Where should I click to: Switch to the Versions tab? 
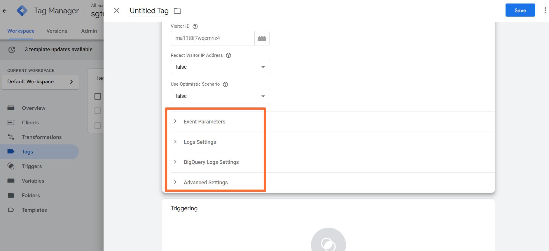pos(57,31)
